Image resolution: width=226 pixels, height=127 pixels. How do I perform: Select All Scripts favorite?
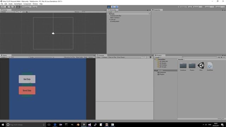click(163, 67)
